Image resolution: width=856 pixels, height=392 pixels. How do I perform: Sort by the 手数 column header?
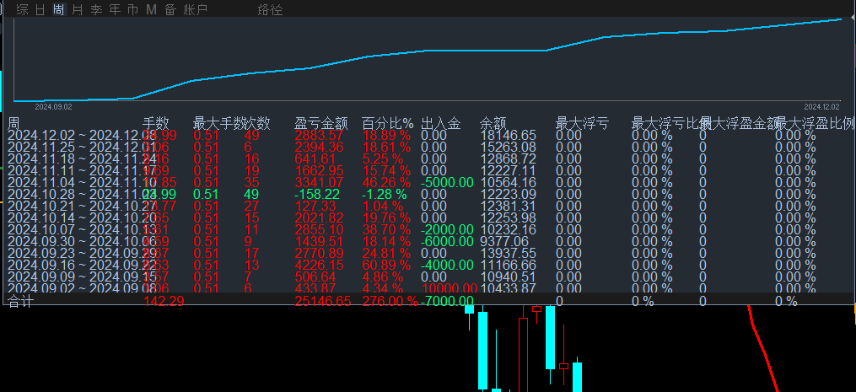pyautogui.click(x=155, y=123)
